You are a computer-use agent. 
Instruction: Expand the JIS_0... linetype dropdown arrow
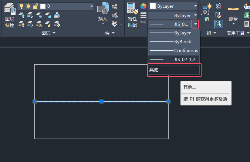[x=195, y=24]
